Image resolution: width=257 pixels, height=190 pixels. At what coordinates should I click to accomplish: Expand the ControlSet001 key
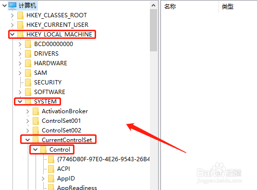coord(27,121)
